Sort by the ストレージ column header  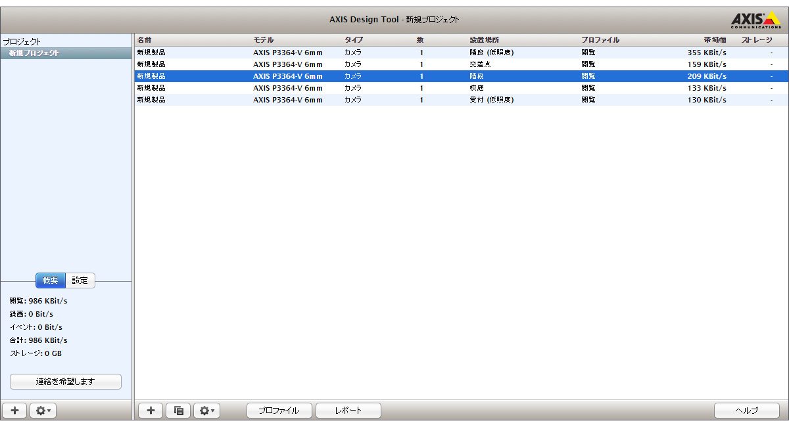pos(757,40)
